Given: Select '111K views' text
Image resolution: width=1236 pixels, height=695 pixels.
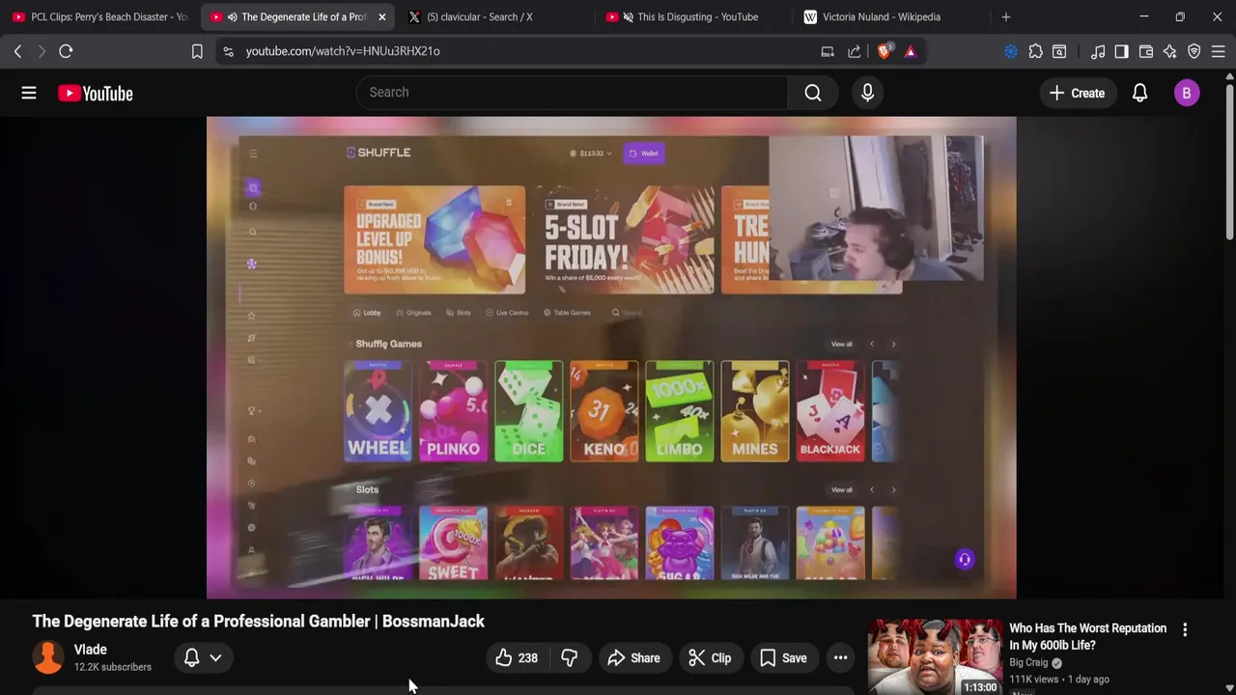Looking at the screenshot, I should click(1034, 680).
